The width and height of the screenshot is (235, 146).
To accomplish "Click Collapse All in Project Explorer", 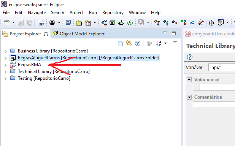I will pyautogui.click(x=120, y=43).
